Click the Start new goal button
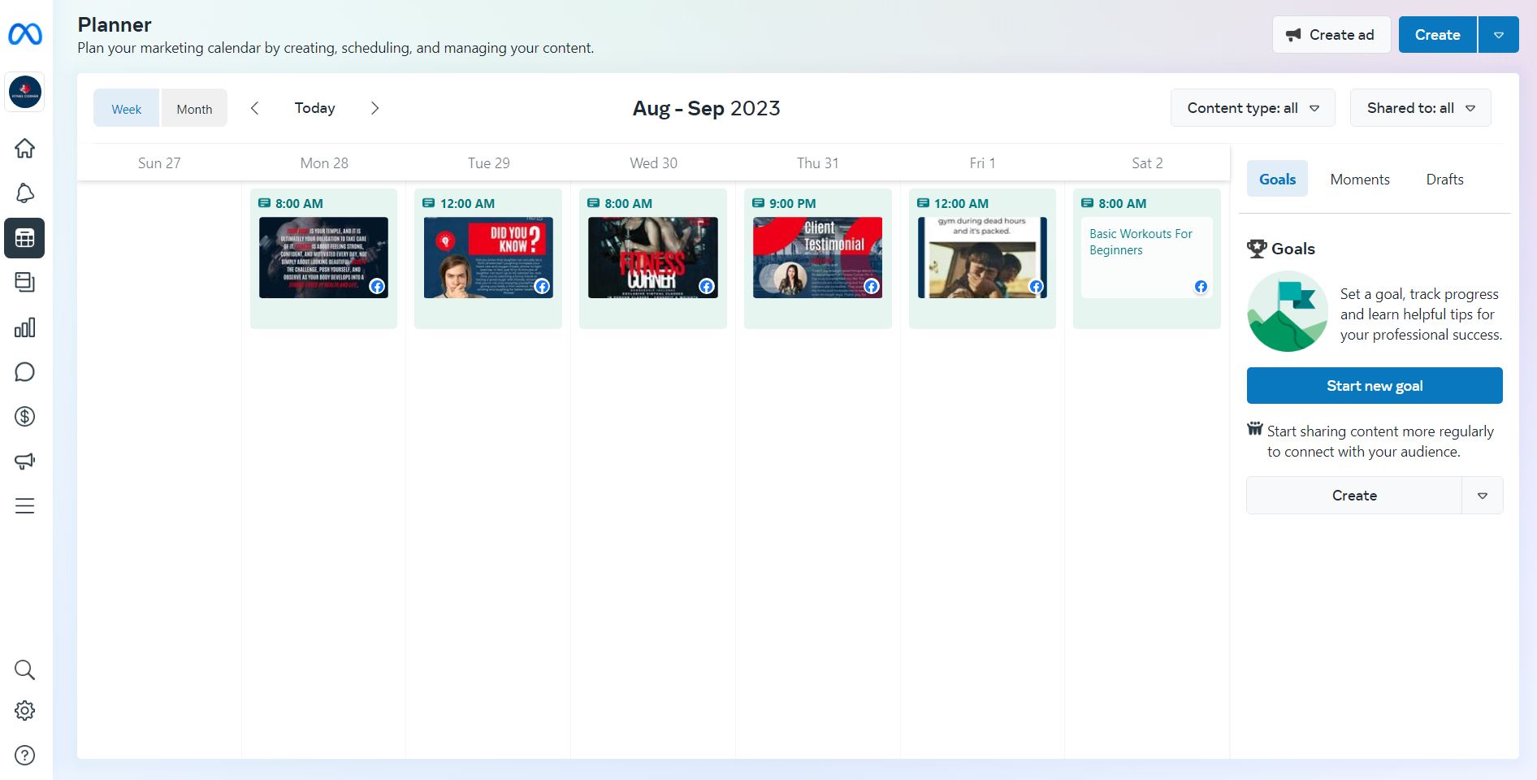The image size is (1537, 780). click(1375, 386)
